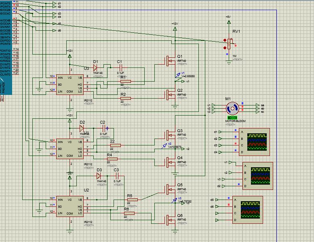Click the Q6 IRF740 MOSFET symbol

click(x=170, y=220)
